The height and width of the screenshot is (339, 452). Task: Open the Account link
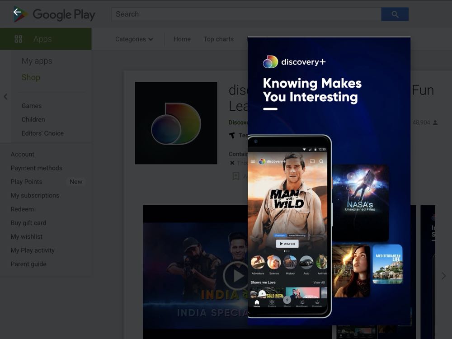pos(23,154)
